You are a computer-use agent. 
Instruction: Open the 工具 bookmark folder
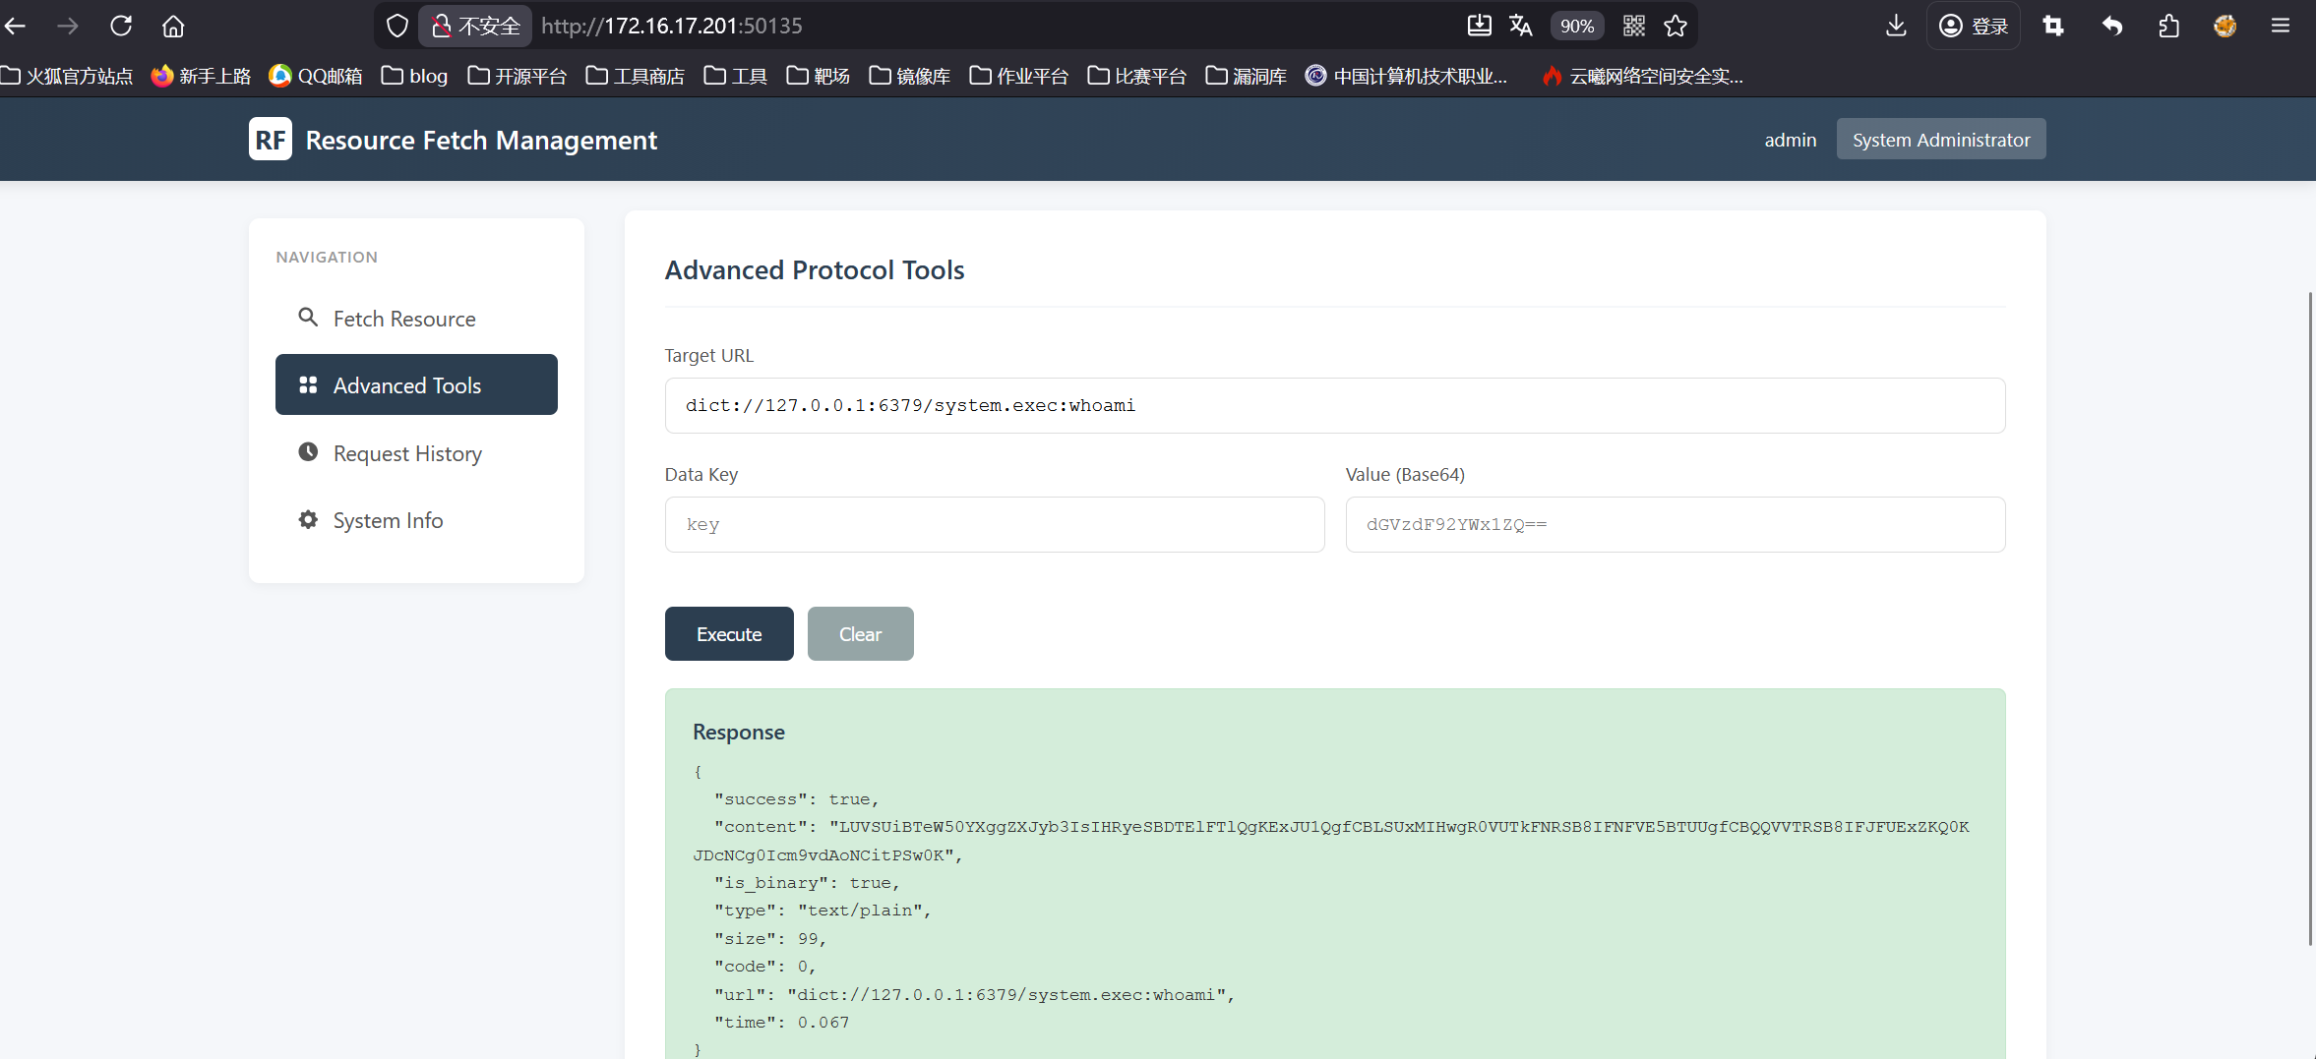pyautogui.click(x=736, y=76)
